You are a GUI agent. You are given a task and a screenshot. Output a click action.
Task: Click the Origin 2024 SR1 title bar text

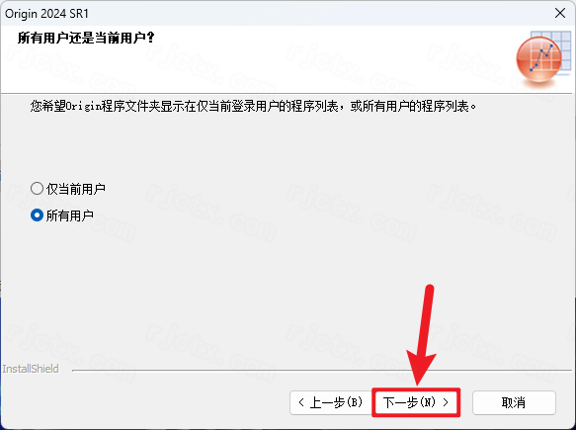46,14
